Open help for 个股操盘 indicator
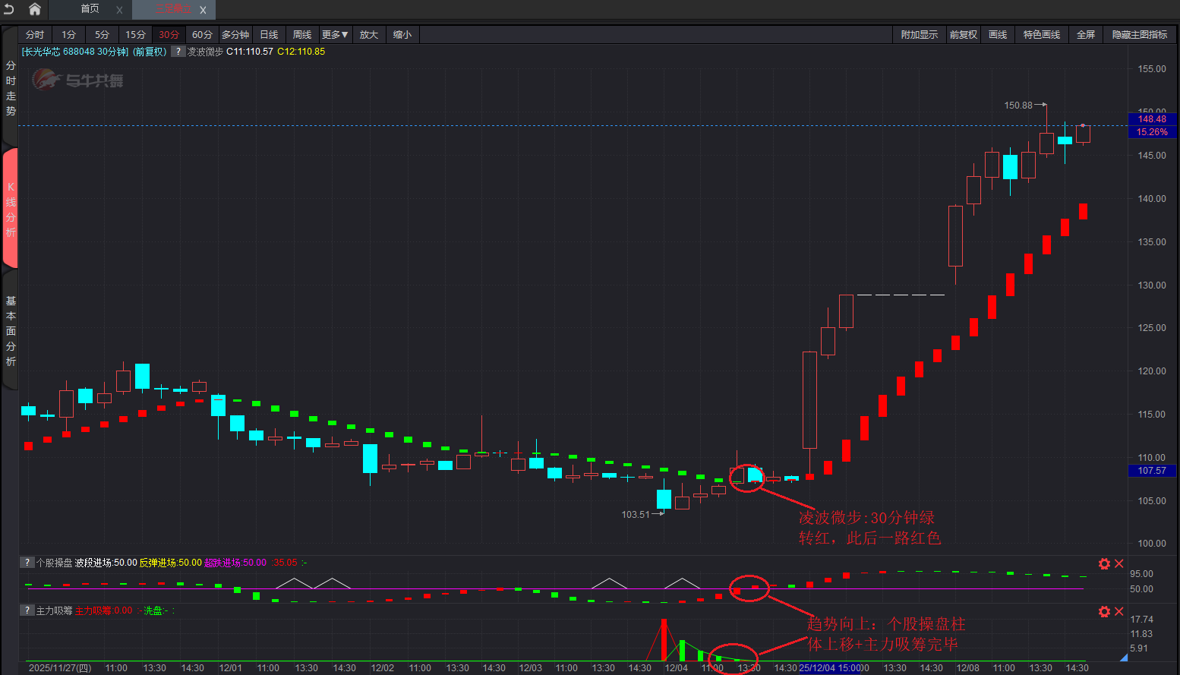 pos(27,563)
